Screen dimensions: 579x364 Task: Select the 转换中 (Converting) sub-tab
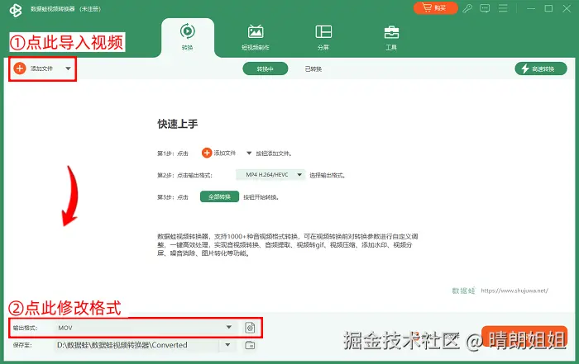coord(266,69)
